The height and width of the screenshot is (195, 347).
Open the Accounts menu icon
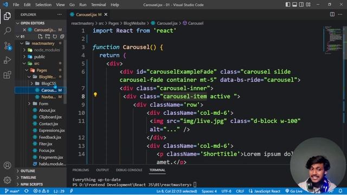[7, 165]
